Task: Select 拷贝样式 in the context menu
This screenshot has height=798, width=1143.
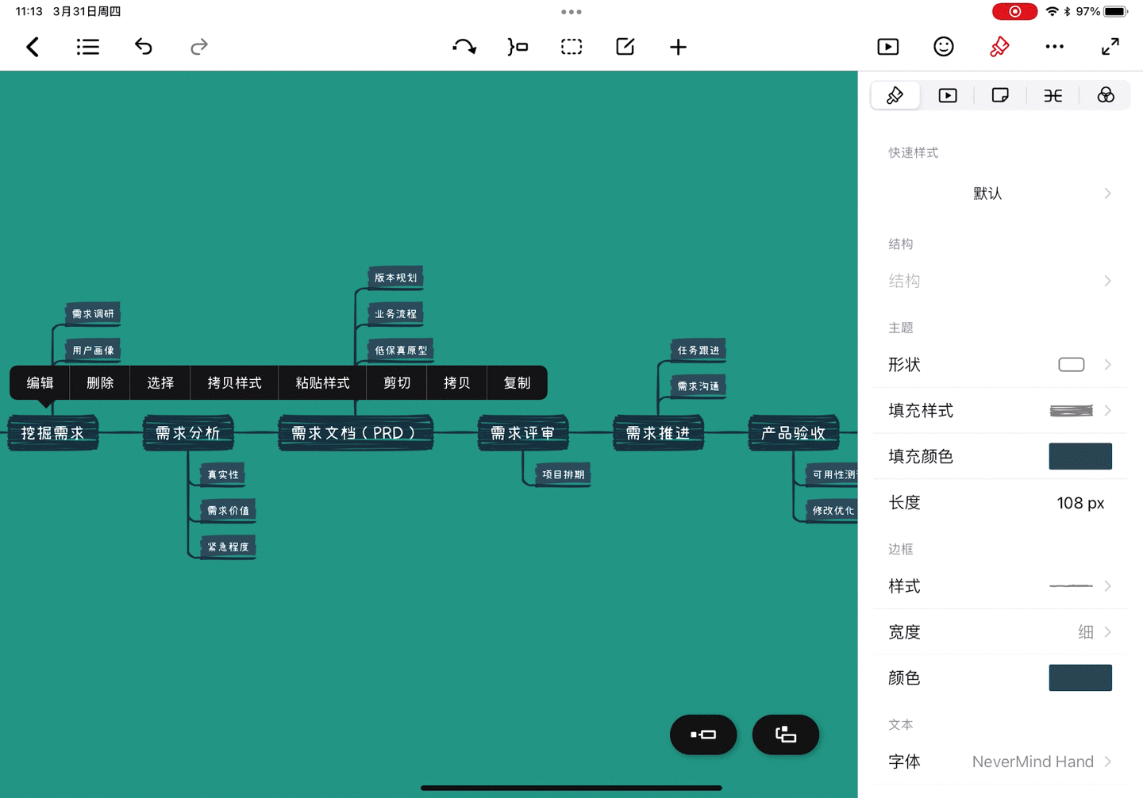Action: point(233,382)
